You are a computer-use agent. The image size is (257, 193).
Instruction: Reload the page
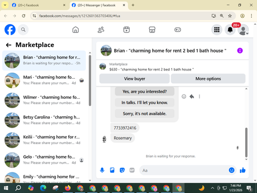point(24,16)
